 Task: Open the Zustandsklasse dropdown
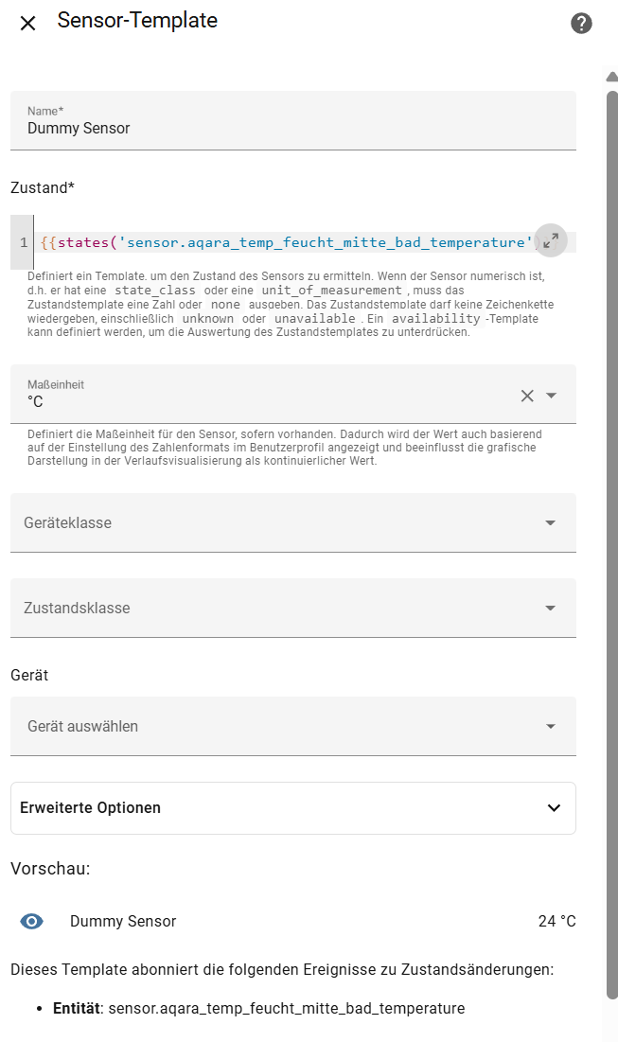[292, 608]
